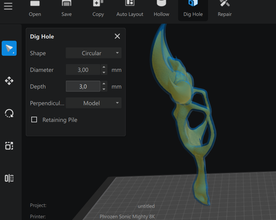Click the 'Project:' label

38,205
